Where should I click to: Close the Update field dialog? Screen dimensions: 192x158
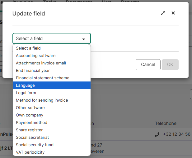[173, 13]
